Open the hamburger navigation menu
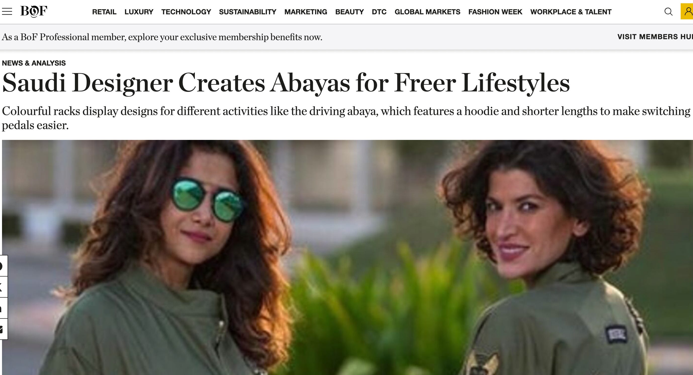This screenshot has height=375, width=693. click(x=7, y=12)
